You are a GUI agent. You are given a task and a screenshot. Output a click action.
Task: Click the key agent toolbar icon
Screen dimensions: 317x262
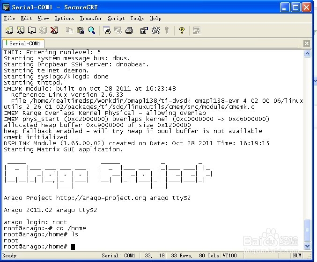point(167,30)
